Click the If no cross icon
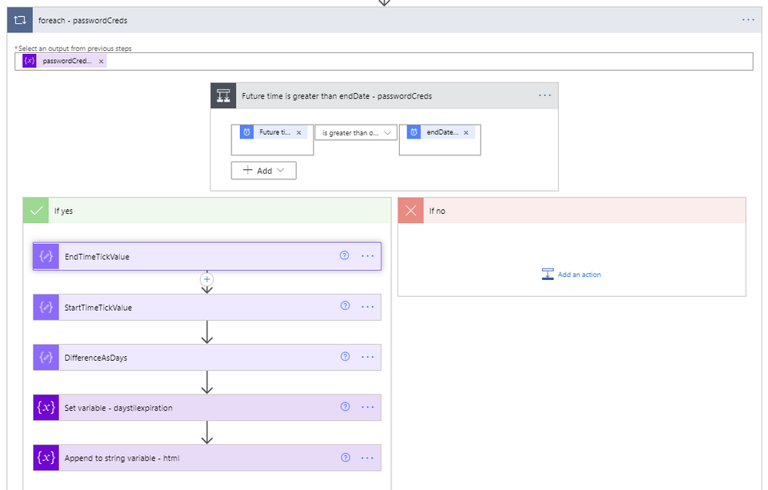 pyautogui.click(x=411, y=211)
